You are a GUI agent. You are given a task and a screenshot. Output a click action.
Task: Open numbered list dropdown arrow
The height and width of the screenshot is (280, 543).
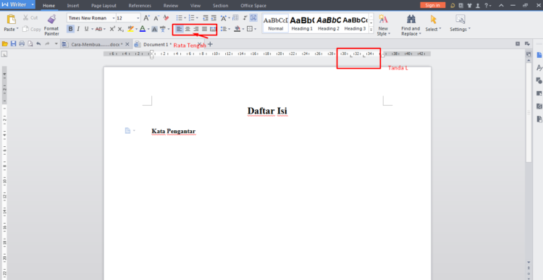pyautogui.click(x=197, y=18)
